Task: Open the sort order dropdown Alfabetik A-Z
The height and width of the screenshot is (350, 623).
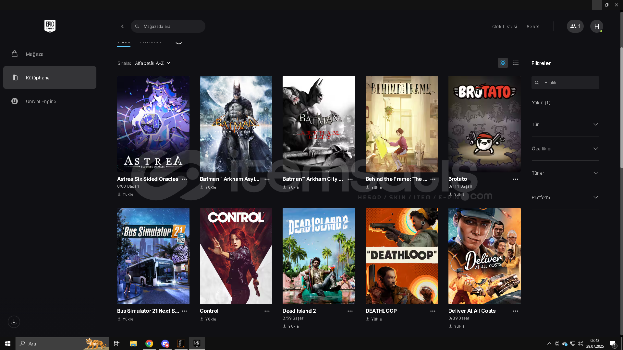Action: click(x=153, y=63)
